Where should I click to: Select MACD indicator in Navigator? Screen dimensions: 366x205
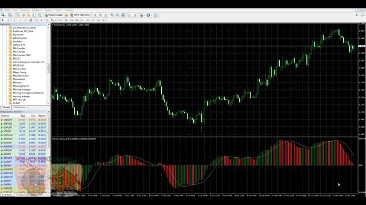pyautogui.click(x=16, y=59)
